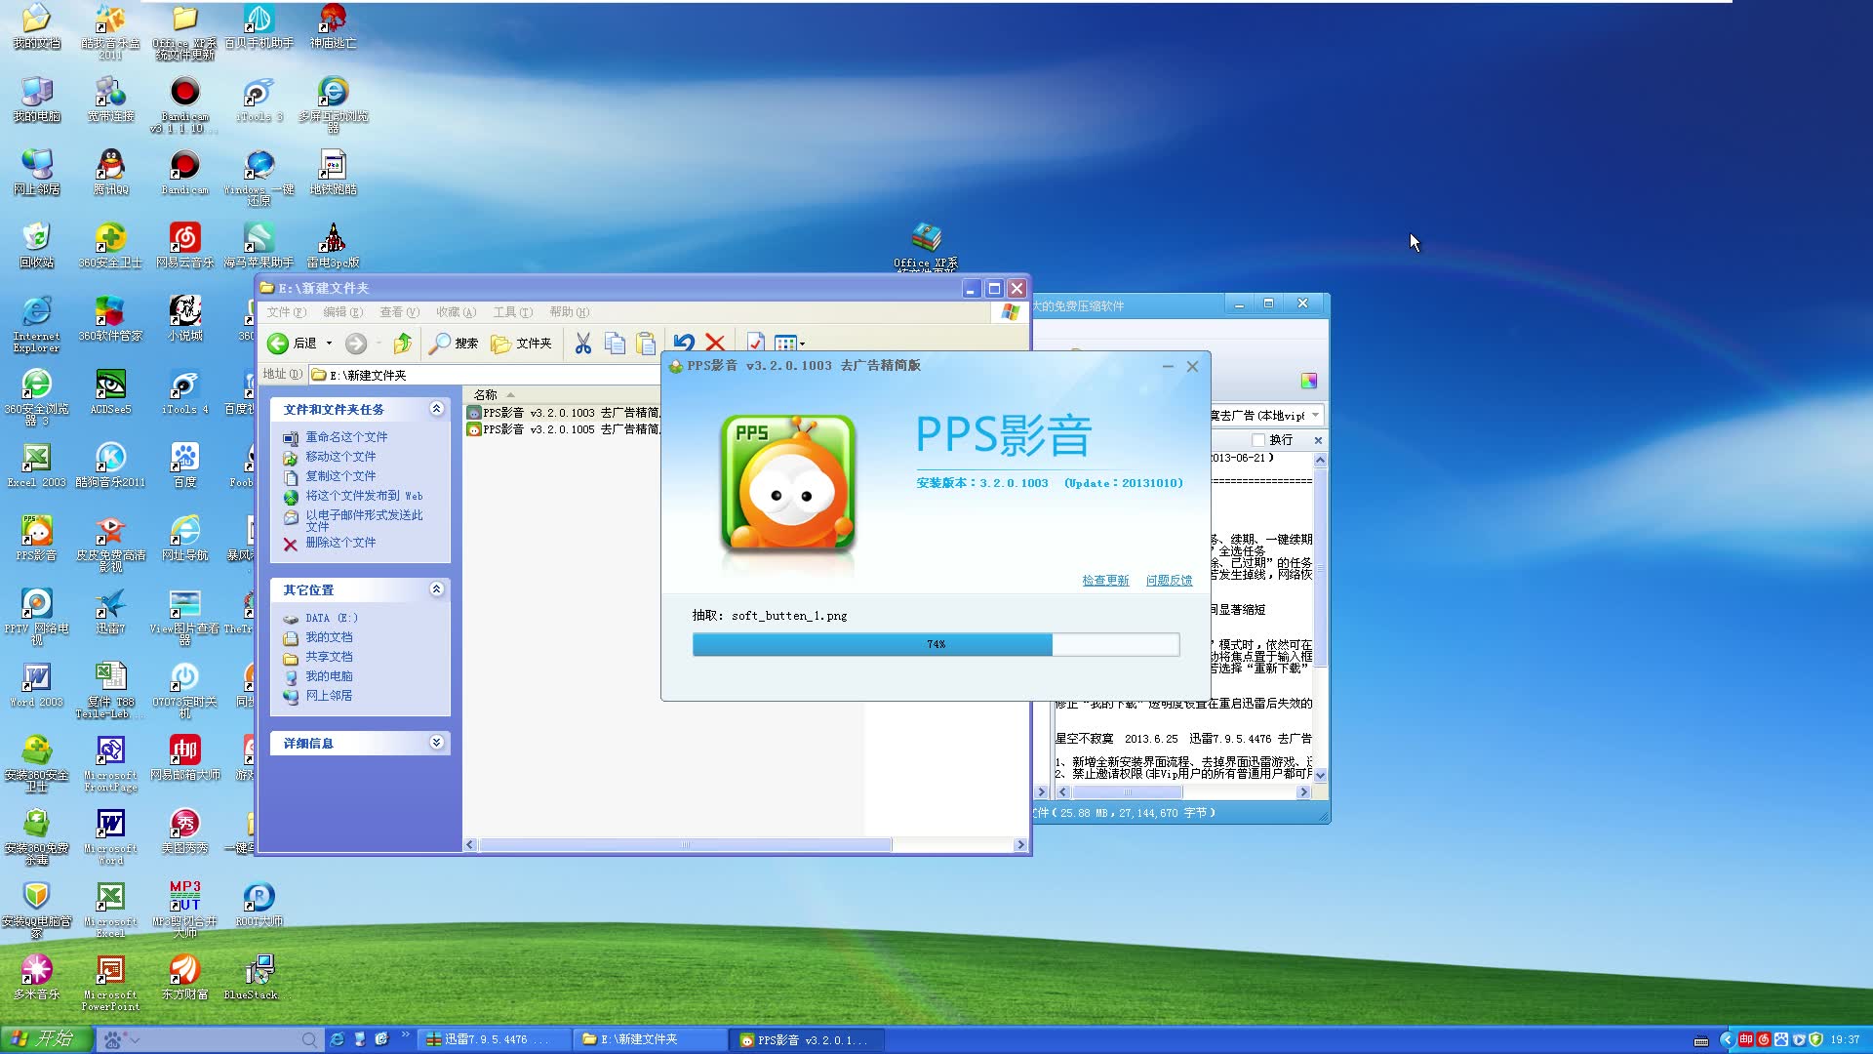The image size is (1873, 1054).
Task: Open the Tools menu in Explorer
Action: tap(512, 312)
